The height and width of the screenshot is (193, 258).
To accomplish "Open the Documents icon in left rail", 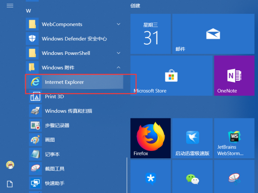I will click(x=10, y=184).
